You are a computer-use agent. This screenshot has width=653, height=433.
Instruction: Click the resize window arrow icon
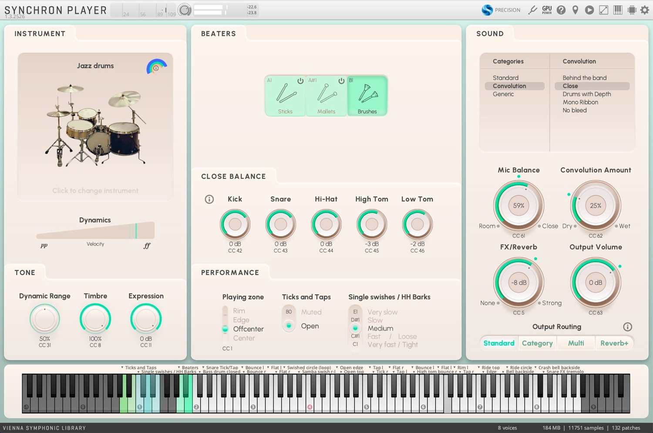coord(603,10)
